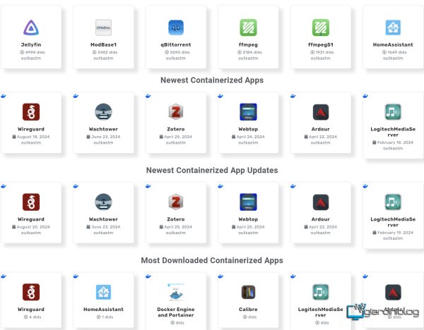Open LogitechMediaServer icon under Newest Containerized Apps
The width and height of the screenshot is (424, 330).
coord(393,112)
